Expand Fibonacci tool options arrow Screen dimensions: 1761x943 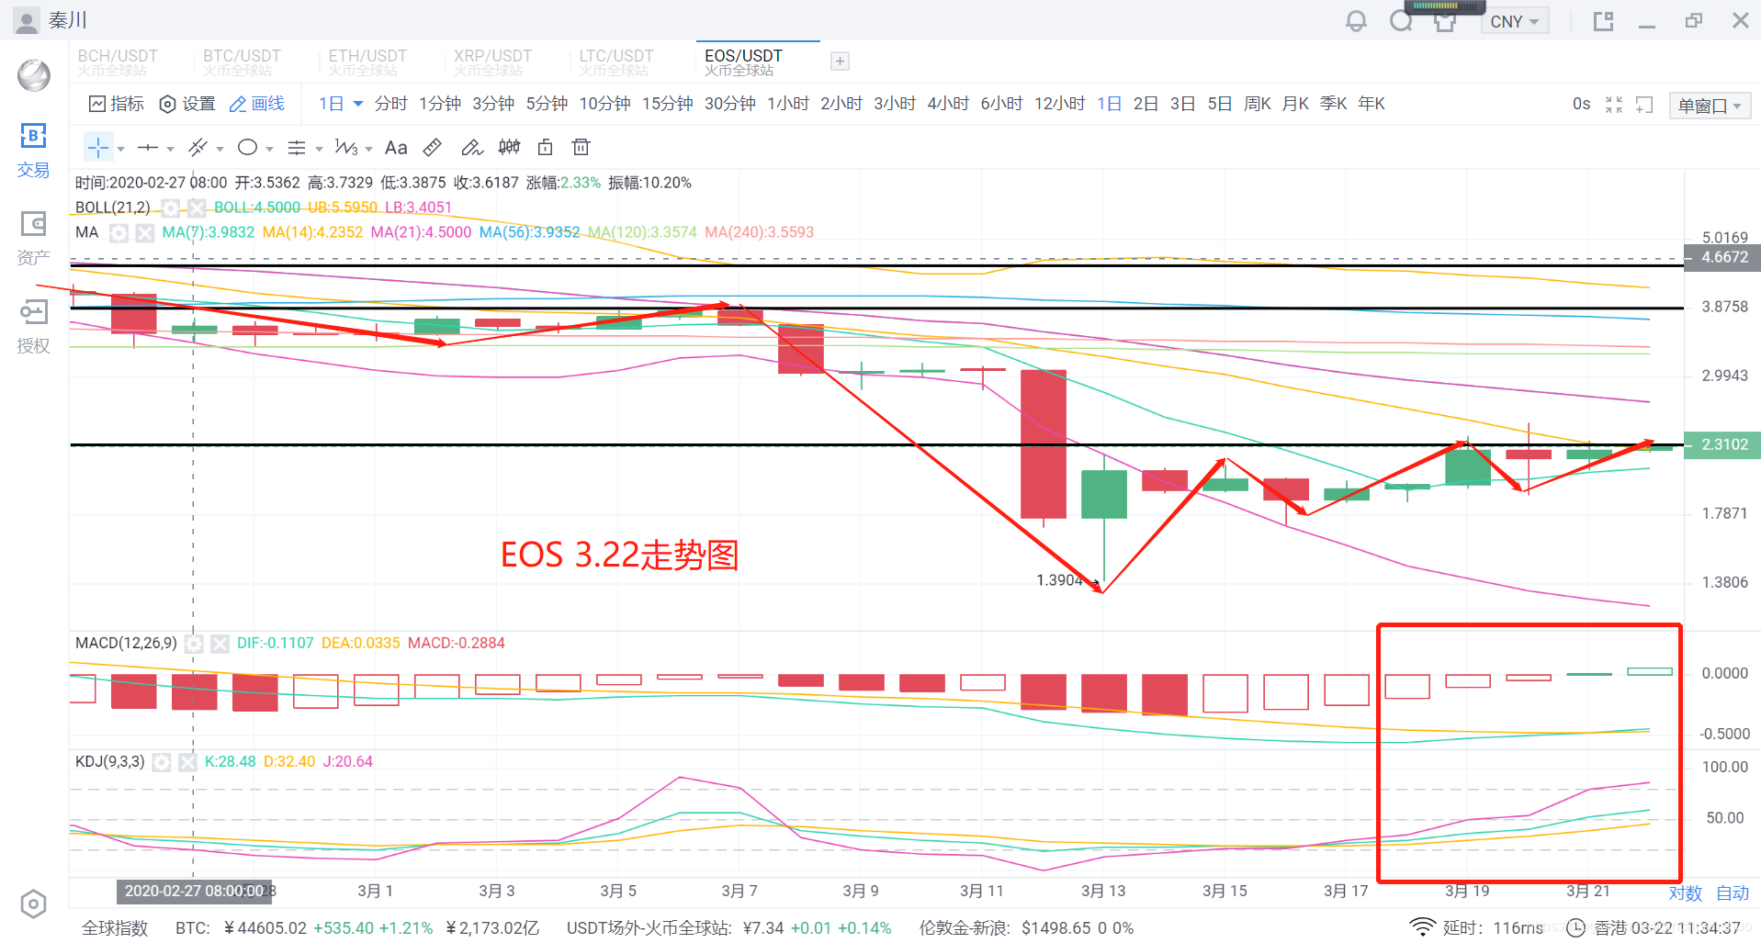[319, 149]
